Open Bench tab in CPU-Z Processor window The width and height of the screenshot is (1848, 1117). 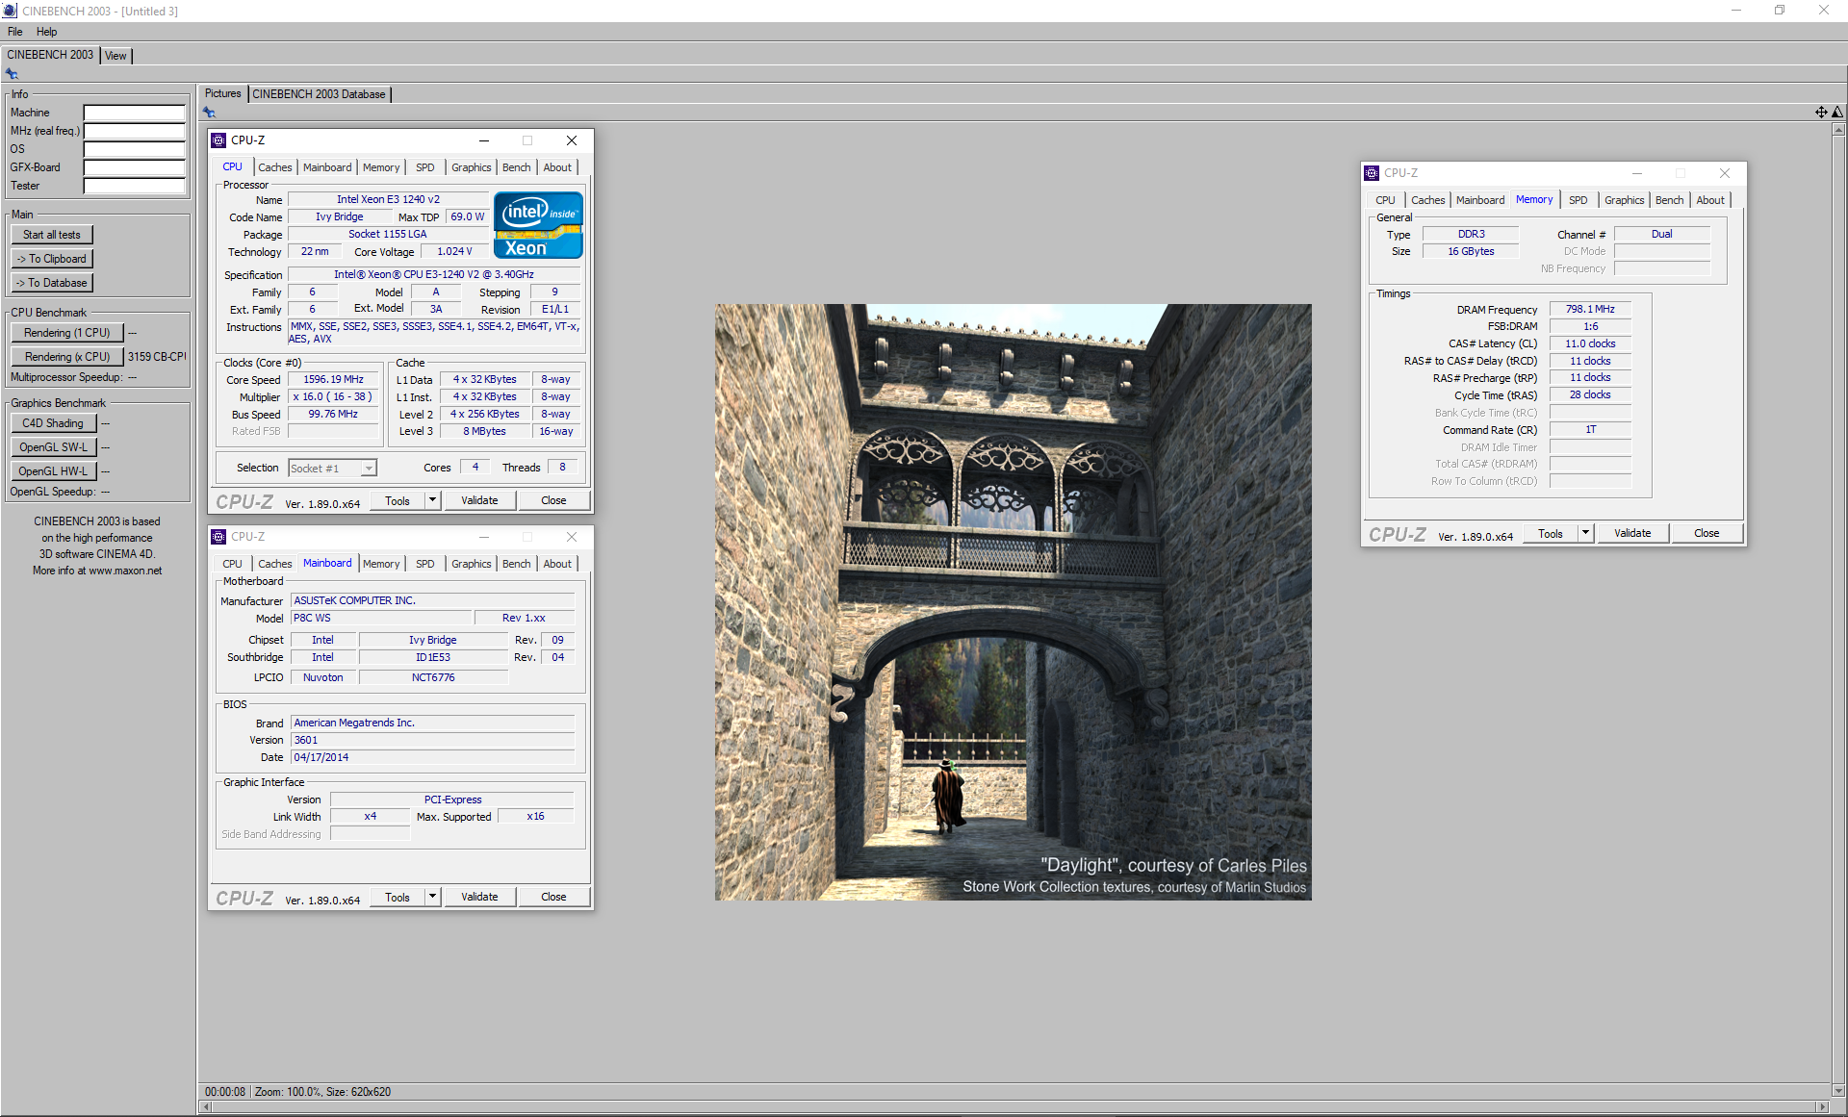tap(516, 167)
